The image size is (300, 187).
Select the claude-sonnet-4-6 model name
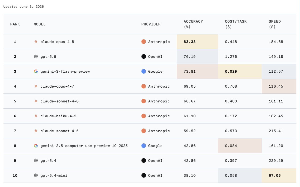click(59, 101)
